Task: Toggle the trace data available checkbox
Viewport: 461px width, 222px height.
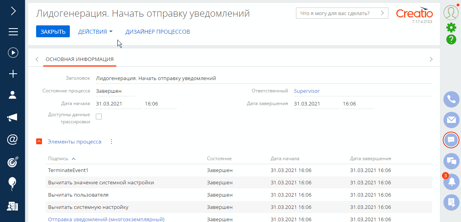Action: 99,117
